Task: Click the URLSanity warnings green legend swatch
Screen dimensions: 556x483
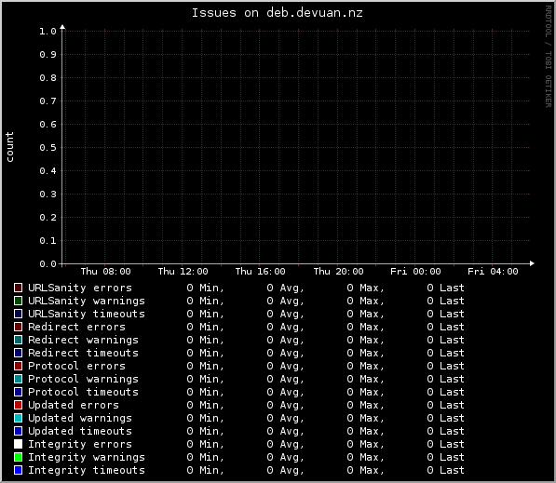Action: tap(18, 301)
